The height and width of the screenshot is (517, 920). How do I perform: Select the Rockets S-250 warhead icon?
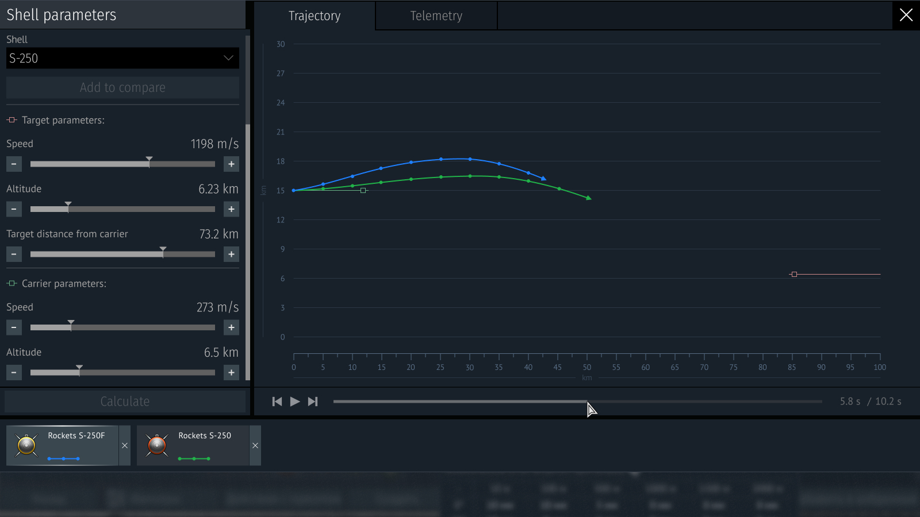tap(157, 445)
